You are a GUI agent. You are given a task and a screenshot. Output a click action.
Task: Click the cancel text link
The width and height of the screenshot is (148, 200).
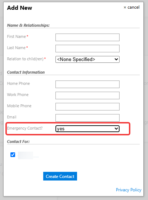click(x=133, y=7)
